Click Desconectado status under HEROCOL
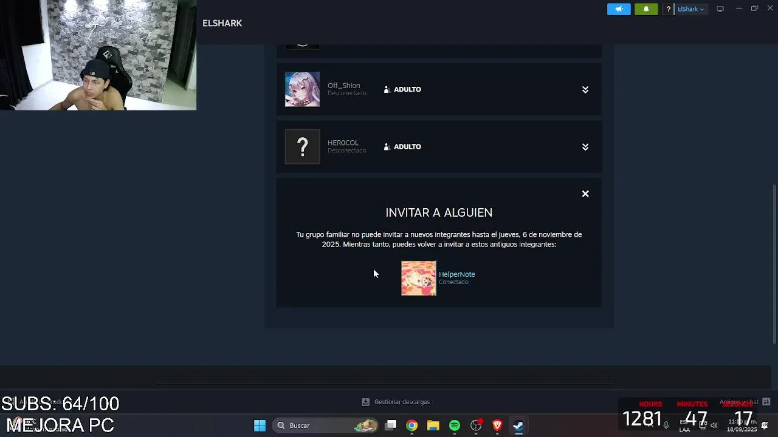This screenshot has width=778, height=437. [347, 151]
